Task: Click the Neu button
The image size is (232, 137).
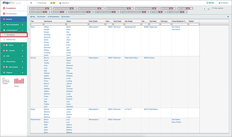Action: point(33,17)
